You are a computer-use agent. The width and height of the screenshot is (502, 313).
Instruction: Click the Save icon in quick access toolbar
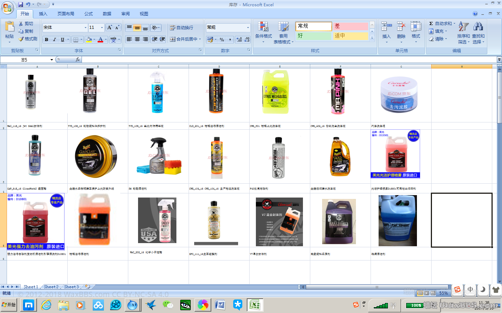pyautogui.click(x=21, y=5)
